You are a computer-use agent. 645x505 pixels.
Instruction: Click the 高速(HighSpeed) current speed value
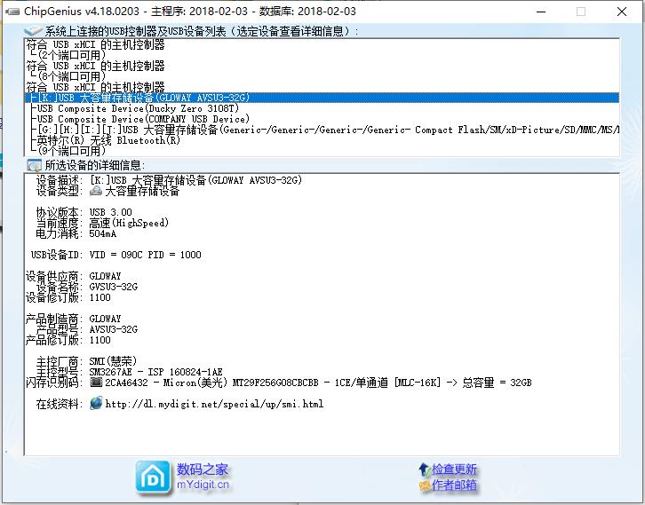(129, 223)
